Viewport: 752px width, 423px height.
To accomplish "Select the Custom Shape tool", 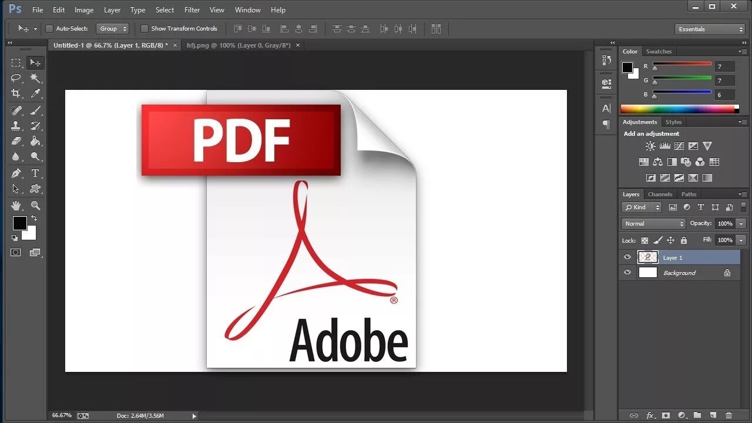I will coord(35,189).
